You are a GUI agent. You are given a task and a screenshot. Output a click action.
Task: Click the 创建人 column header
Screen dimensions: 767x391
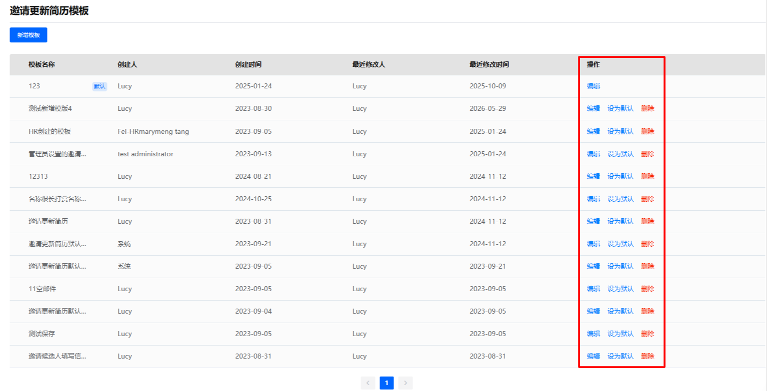tap(127, 64)
